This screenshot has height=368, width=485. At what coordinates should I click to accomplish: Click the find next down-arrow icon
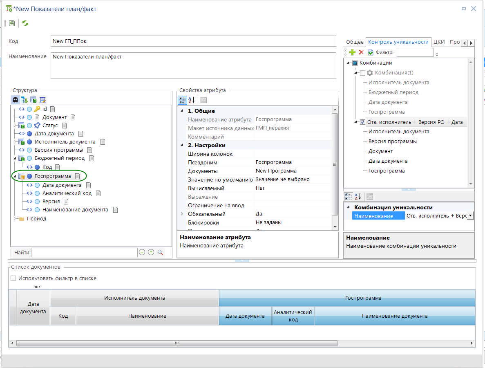[142, 252]
